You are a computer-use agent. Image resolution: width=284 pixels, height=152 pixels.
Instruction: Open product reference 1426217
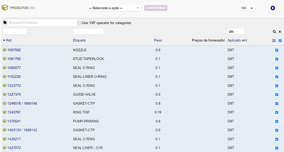(14, 139)
